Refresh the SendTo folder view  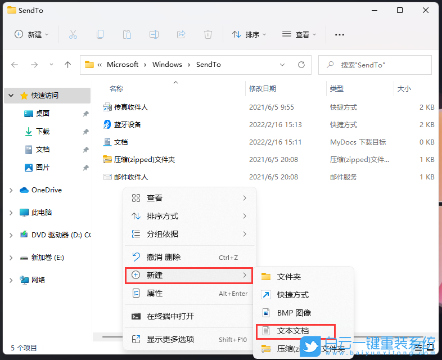301,65
